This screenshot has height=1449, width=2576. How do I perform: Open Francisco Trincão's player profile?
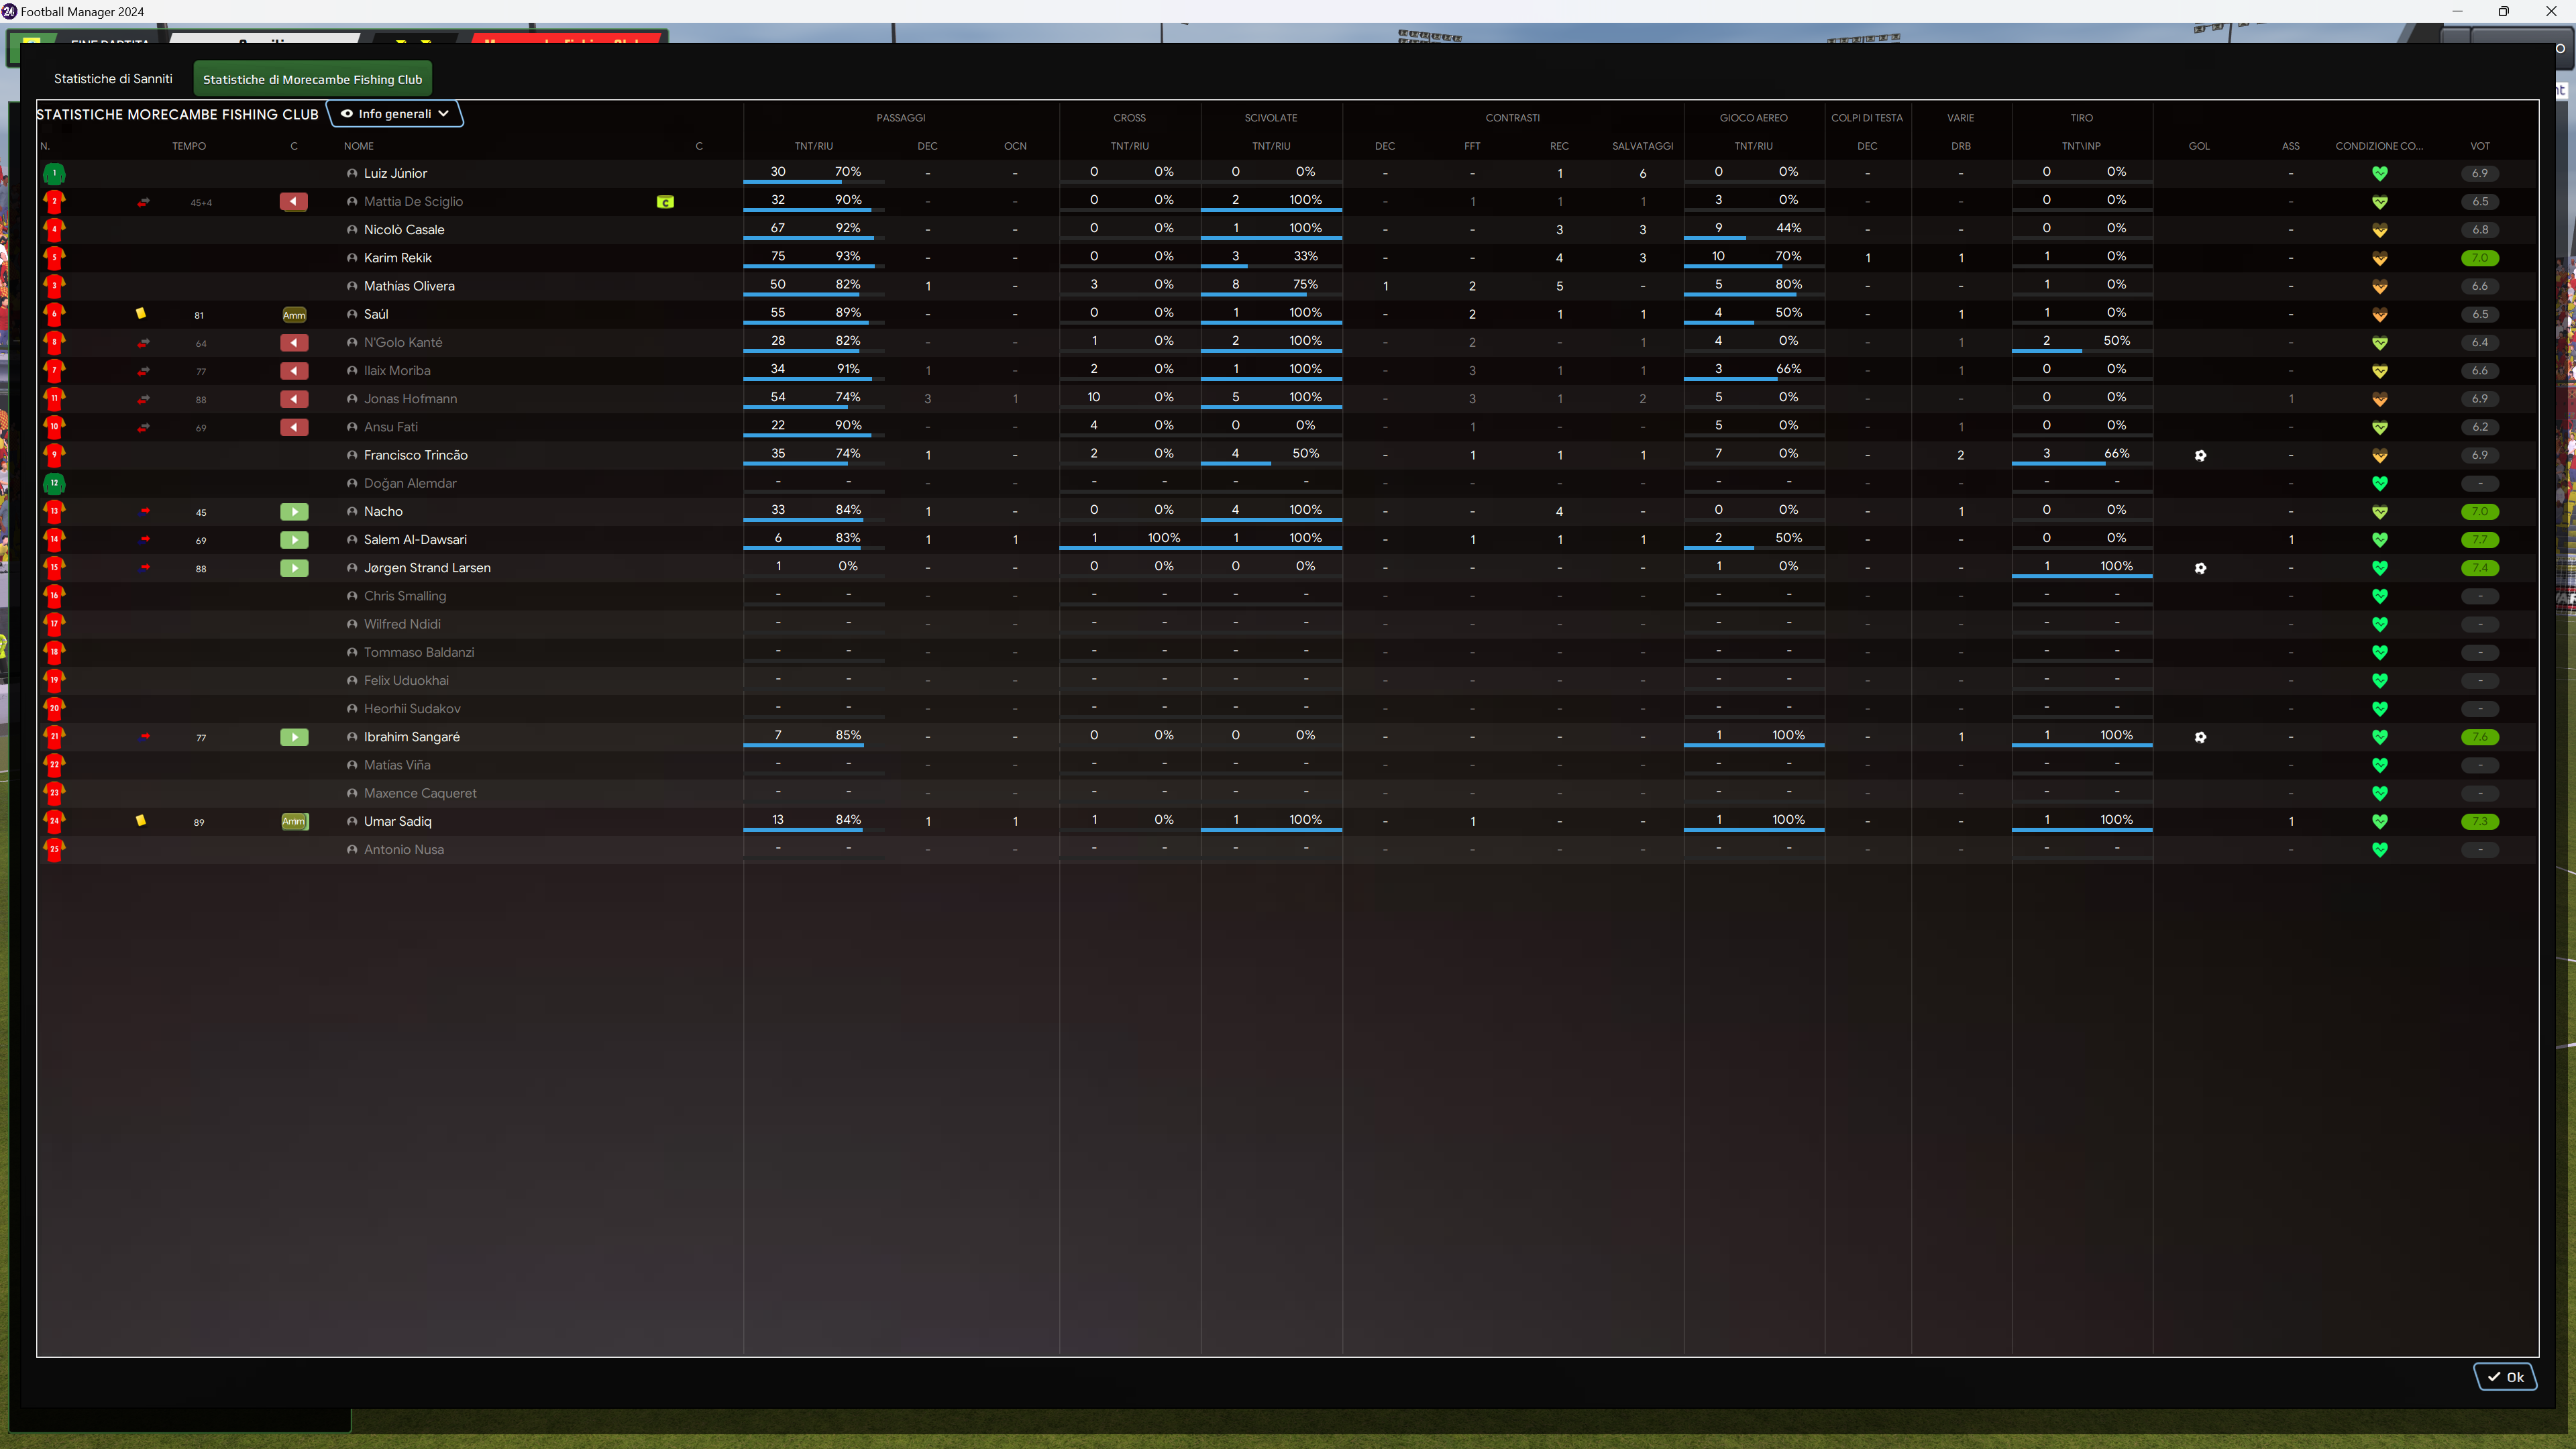416,455
